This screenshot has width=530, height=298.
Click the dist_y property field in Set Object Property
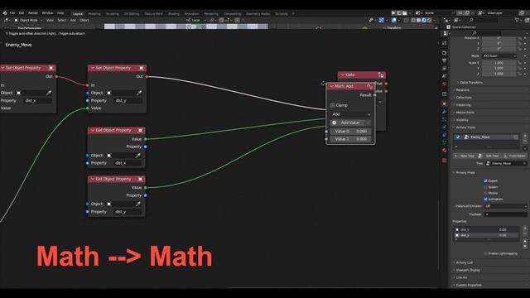[x=128, y=101]
